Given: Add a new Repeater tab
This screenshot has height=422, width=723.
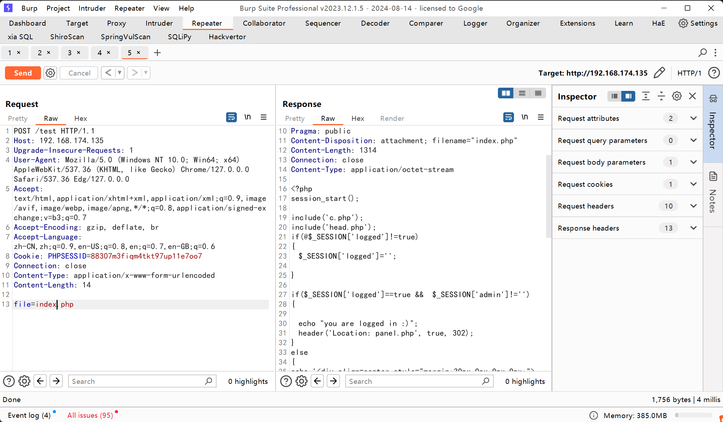Looking at the screenshot, I should pyautogui.click(x=157, y=53).
